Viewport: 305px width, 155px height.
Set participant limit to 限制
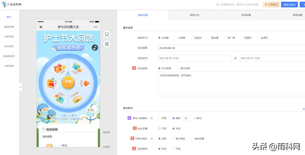(x=173, y=118)
